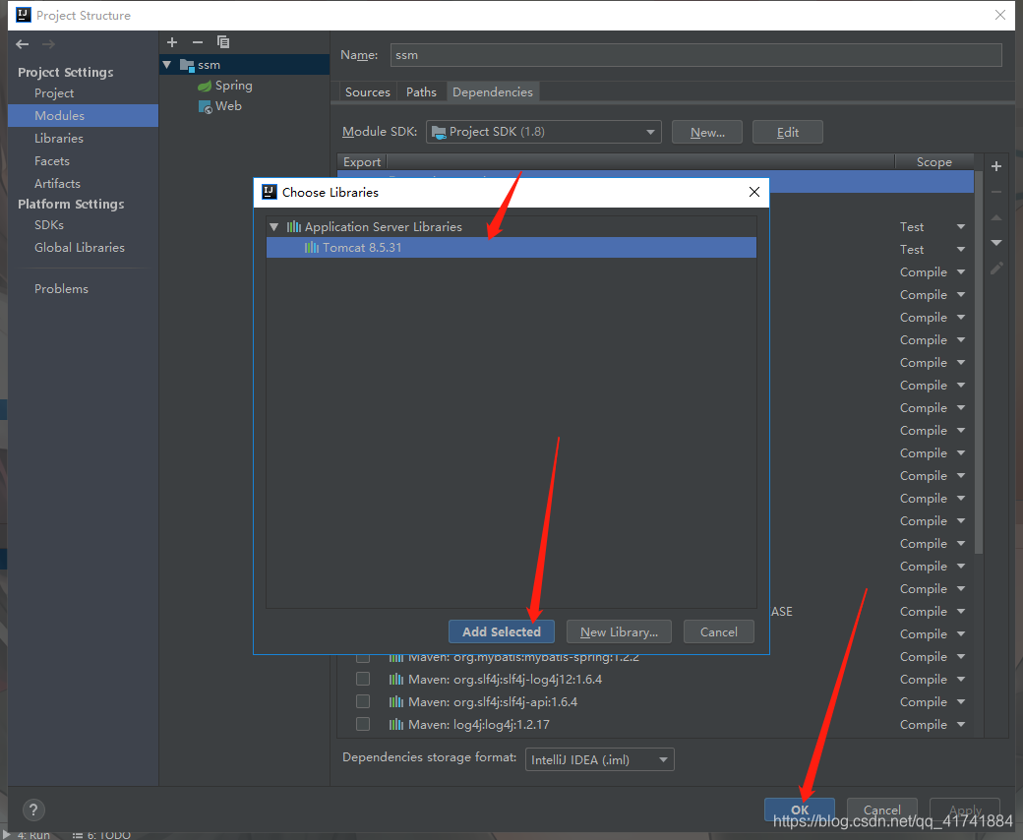Open the Run tool window tab
Image resolution: width=1023 pixels, height=840 pixels.
pos(28,835)
